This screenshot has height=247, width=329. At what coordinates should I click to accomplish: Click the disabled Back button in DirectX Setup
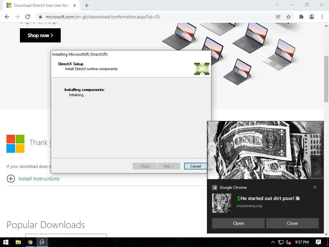point(144,166)
